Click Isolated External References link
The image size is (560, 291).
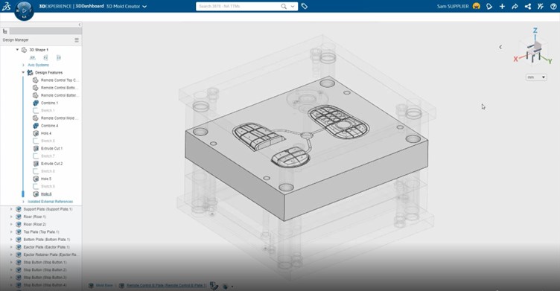(51, 202)
